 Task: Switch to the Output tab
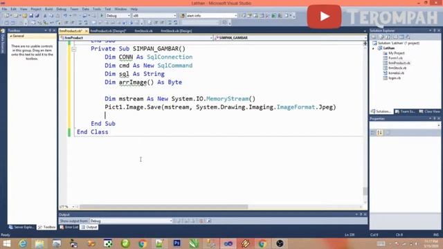coord(89,228)
